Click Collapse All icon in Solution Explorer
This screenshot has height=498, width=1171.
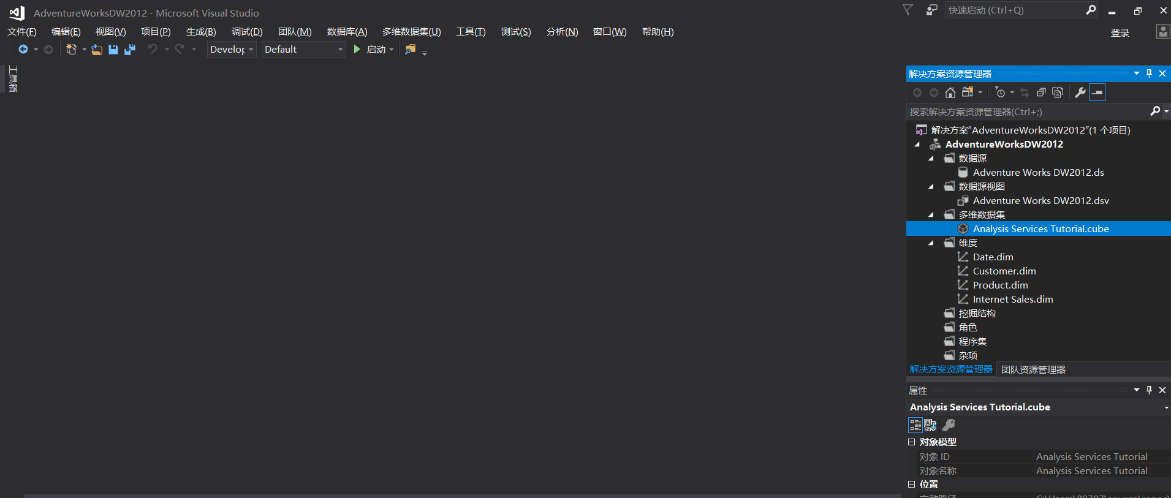[x=1041, y=92]
